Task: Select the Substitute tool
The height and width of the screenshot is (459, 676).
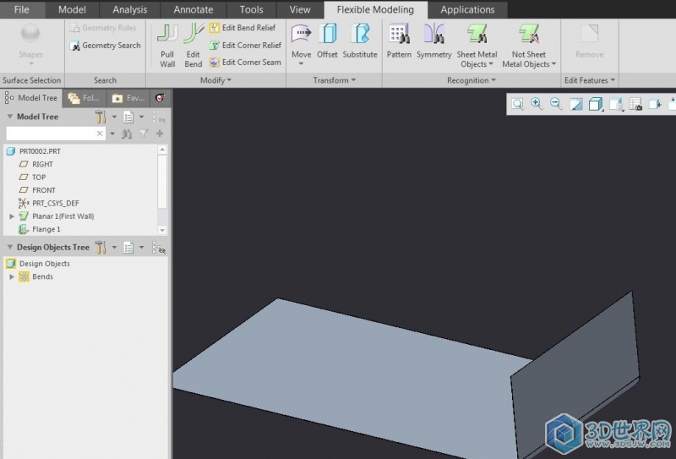Action: 360,41
